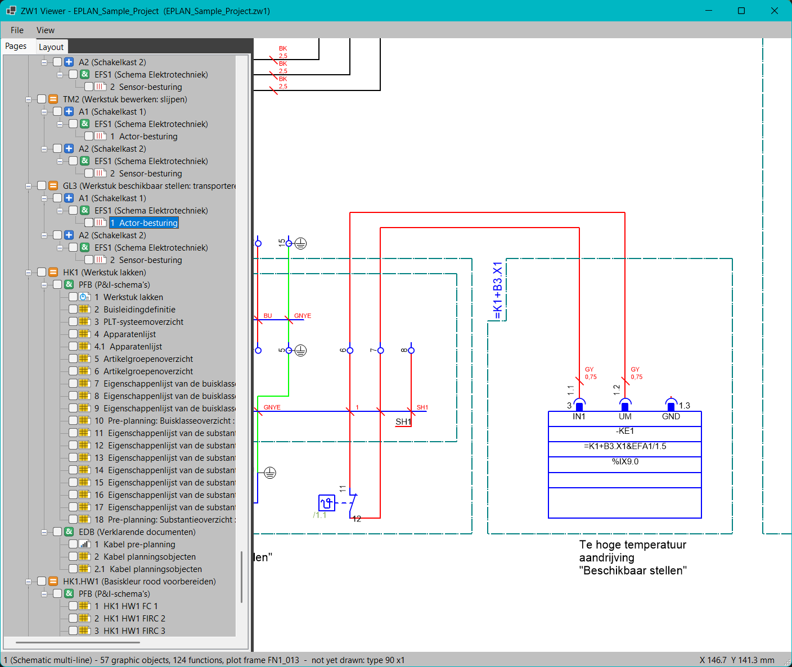
Task: Open the View menu
Action: [46, 30]
